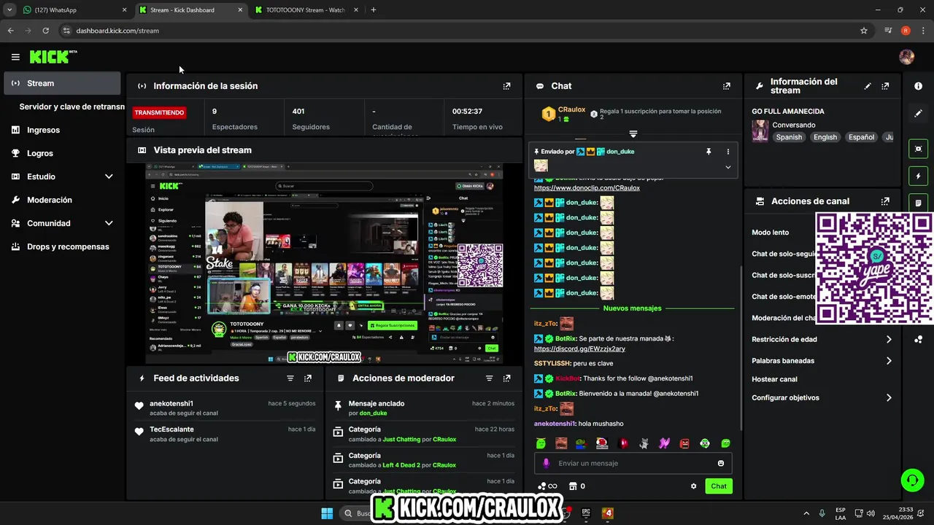The width and height of the screenshot is (934, 525).
Task: Pop out the Acciones de moderador panel
Action: [507, 378]
